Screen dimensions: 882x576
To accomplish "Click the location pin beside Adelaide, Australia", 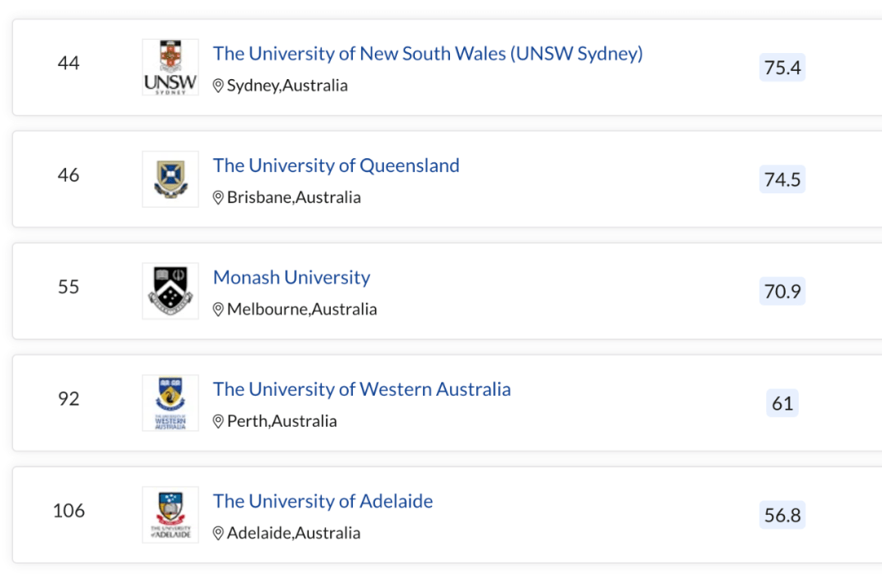I will (218, 534).
